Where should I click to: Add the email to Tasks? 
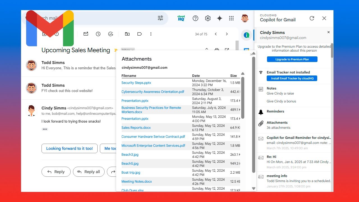(111, 34)
